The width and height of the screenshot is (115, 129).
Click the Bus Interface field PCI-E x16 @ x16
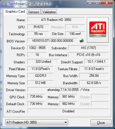[x=88, y=55]
